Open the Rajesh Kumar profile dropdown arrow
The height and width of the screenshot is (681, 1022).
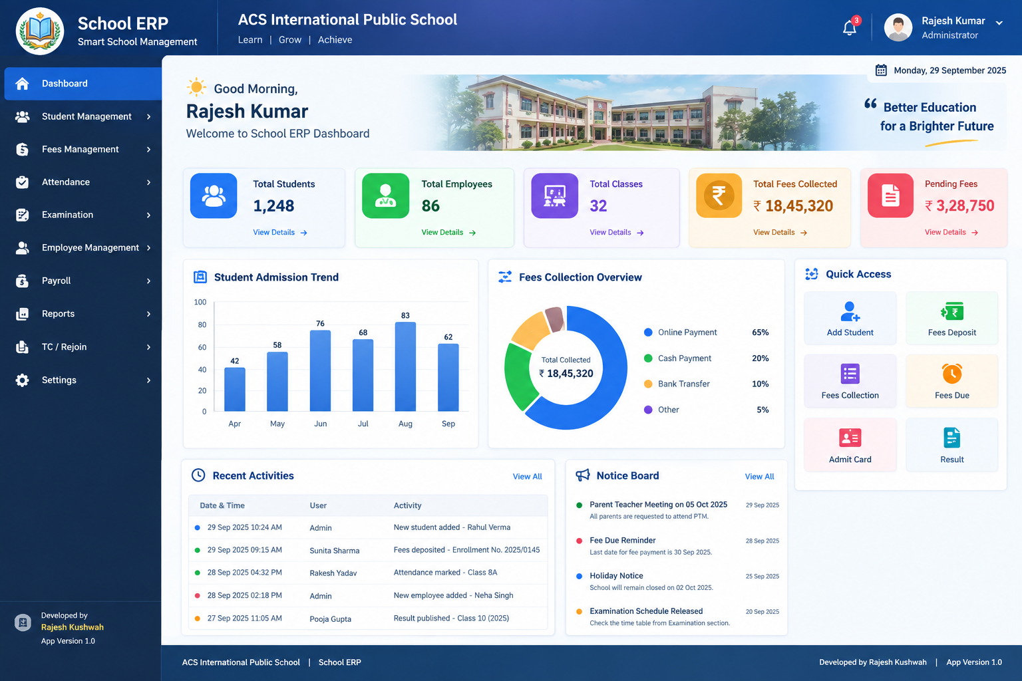(999, 23)
